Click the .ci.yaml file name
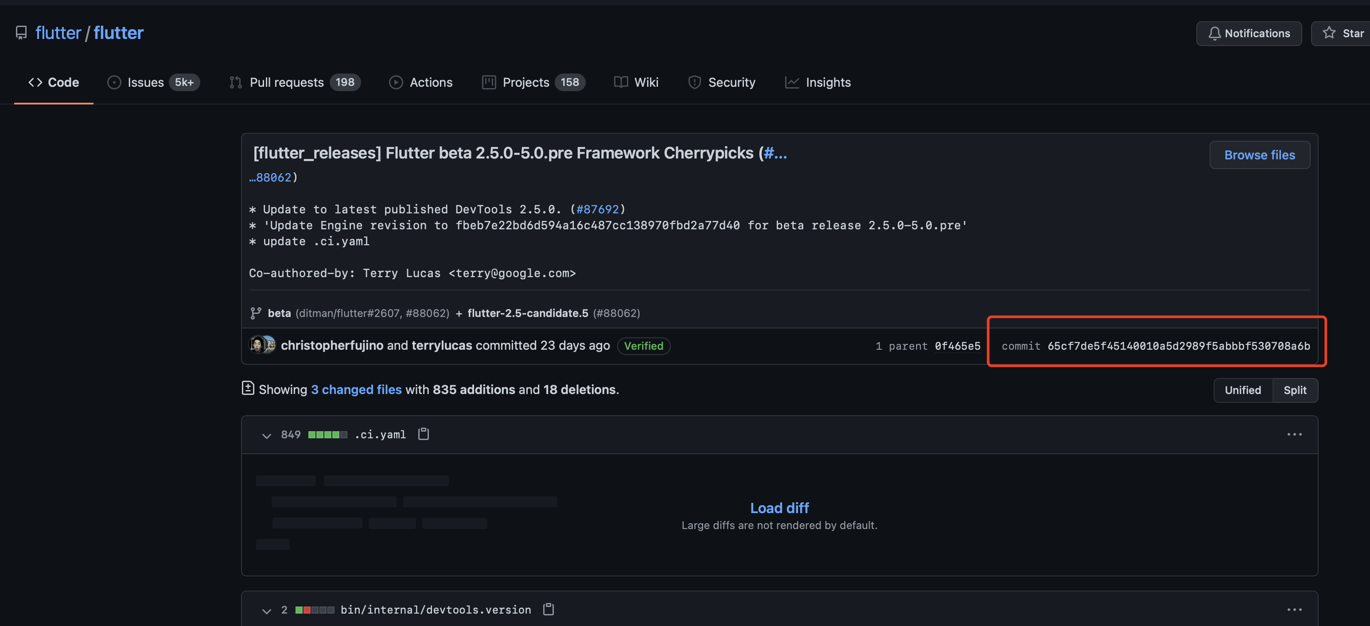This screenshot has height=626, width=1370. coord(380,434)
